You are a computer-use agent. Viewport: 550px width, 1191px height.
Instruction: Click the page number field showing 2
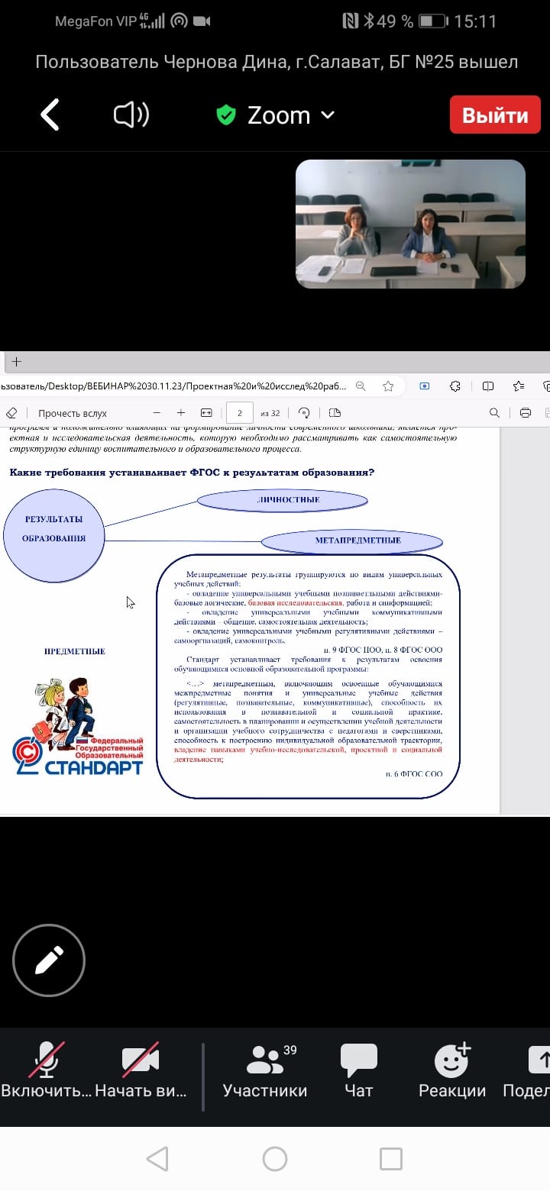point(240,413)
